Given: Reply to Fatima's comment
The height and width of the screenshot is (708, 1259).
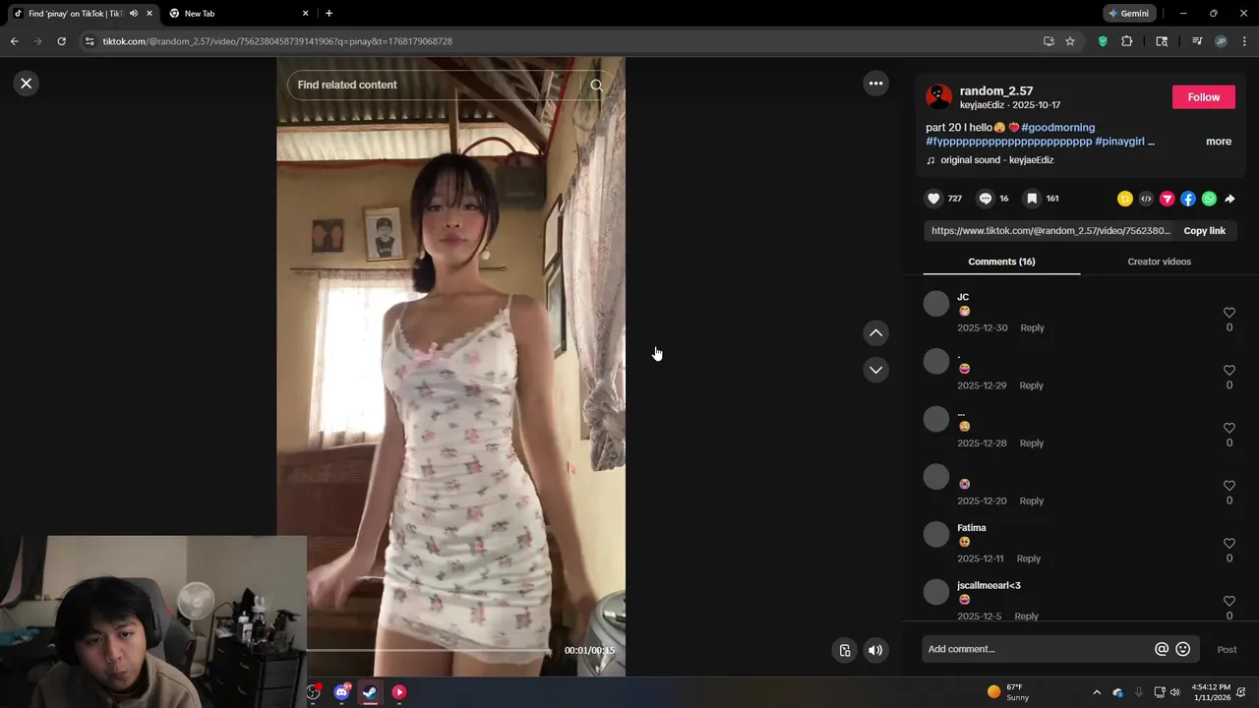Looking at the screenshot, I should click(1028, 559).
